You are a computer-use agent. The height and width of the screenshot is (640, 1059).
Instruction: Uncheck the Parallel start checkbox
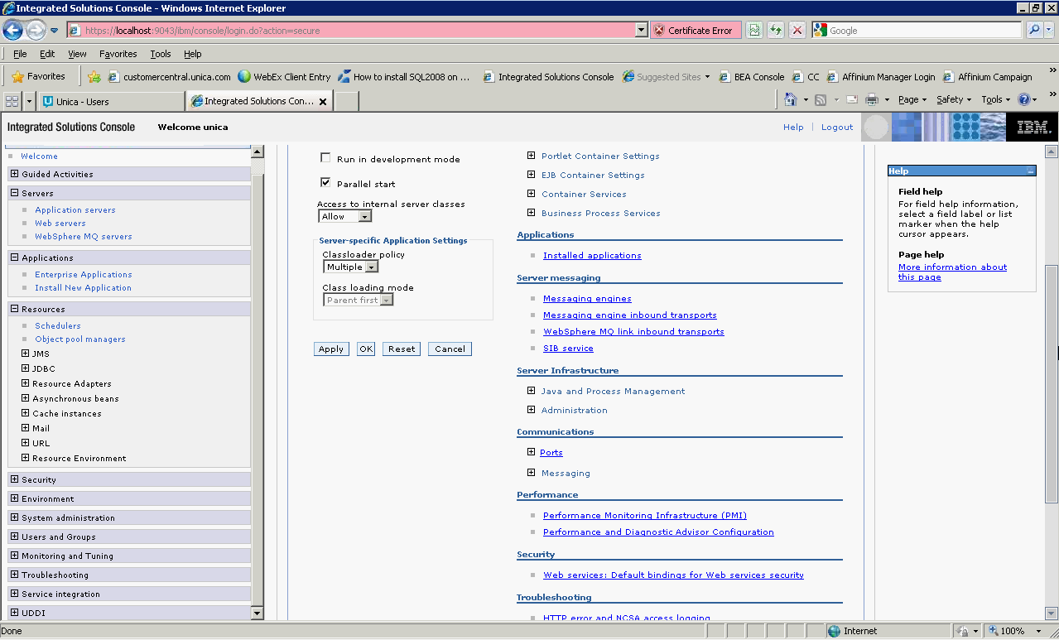[325, 183]
